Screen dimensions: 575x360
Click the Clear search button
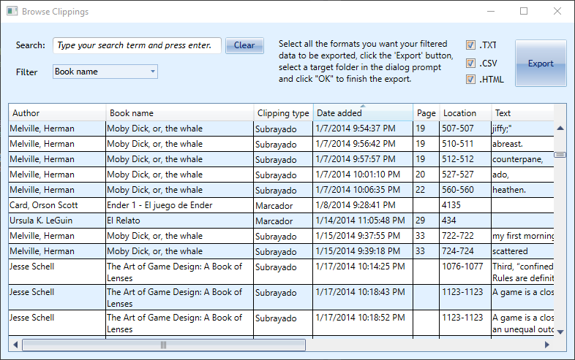coord(244,45)
